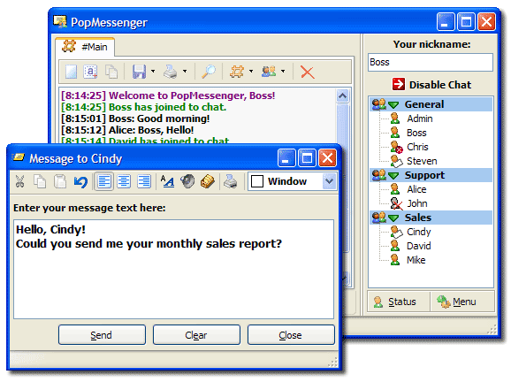The width and height of the screenshot is (511, 382).
Task: Click the paste clipboard icon in message window
Action: click(x=60, y=181)
